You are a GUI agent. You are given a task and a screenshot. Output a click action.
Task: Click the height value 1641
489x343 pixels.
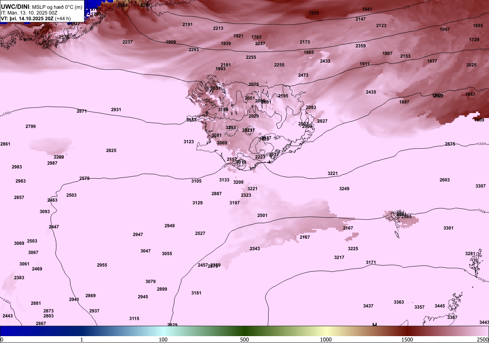[x=367, y=9]
